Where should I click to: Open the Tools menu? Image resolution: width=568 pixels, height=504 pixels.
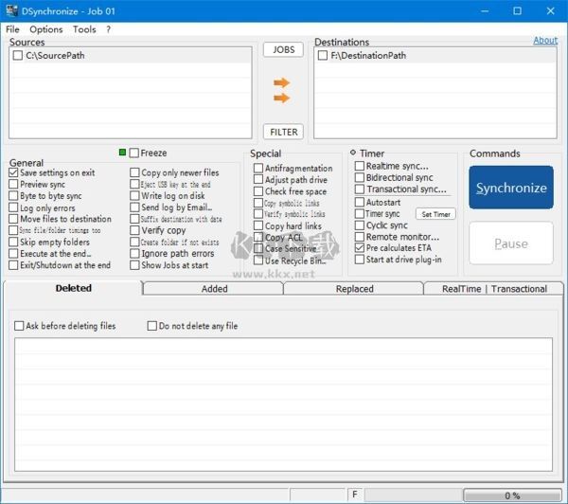coord(84,29)
